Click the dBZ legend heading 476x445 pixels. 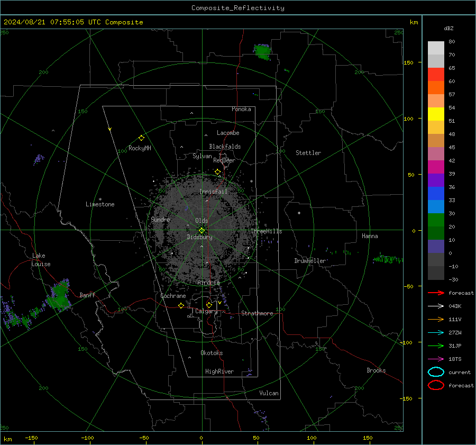point(448,28)
